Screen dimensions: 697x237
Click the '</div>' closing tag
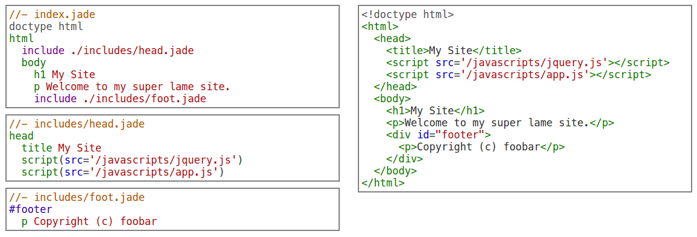tap(404, 159)
